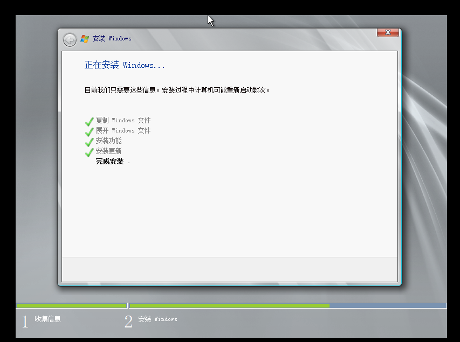Click the Windows flag logo icon
Image resolution: width=460 pixels, height=342 pixels.
(x=85, y=39)
